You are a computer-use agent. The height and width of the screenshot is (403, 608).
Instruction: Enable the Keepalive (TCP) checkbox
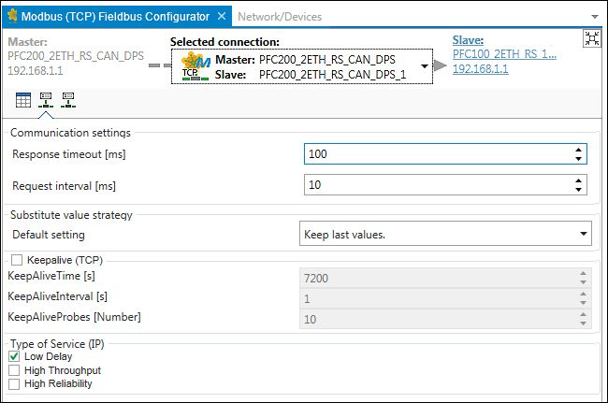17,260
